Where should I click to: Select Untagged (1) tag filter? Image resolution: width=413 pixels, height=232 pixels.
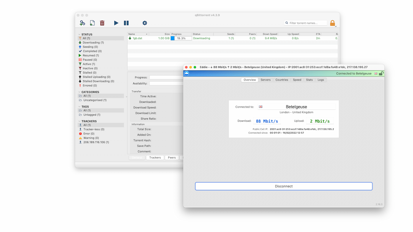92,115
